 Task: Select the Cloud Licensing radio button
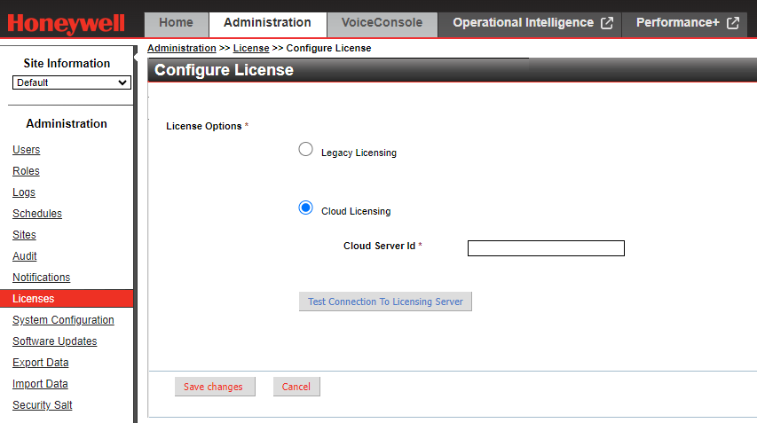[306, 208]
